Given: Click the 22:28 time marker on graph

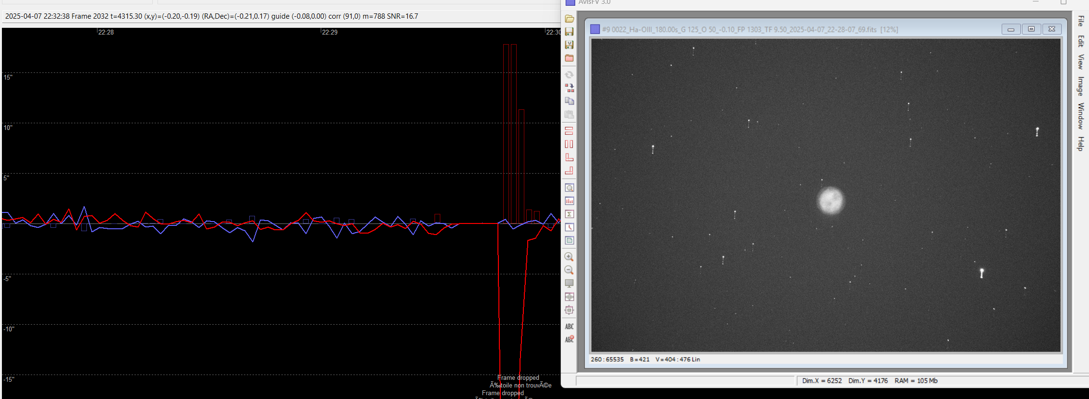Looking at the screenshot, I should [106, 32].
